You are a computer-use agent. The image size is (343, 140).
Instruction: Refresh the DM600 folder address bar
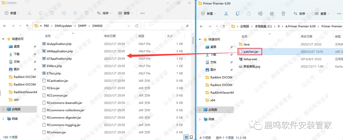coord(137,26)
